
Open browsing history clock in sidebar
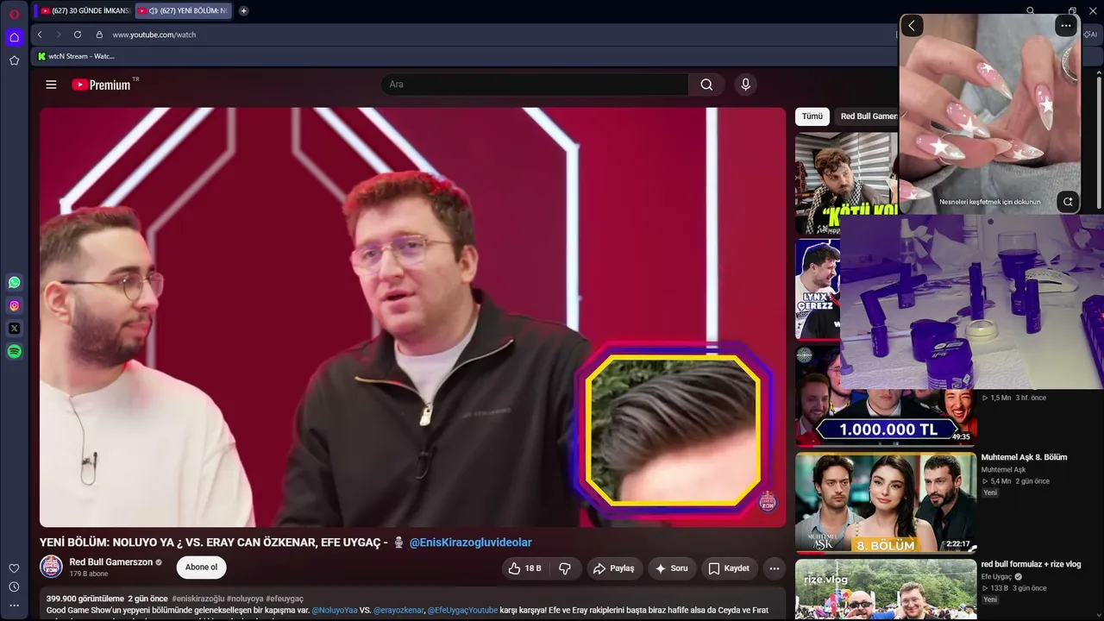pyautogui.click(x=14, y=587)
